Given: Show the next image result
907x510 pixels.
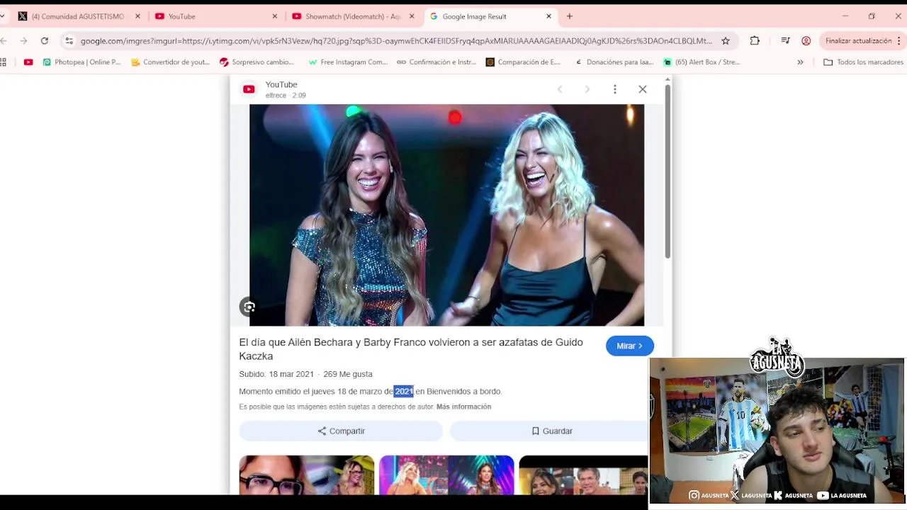Looking at the screenshot, I should (x=587, y=89).
